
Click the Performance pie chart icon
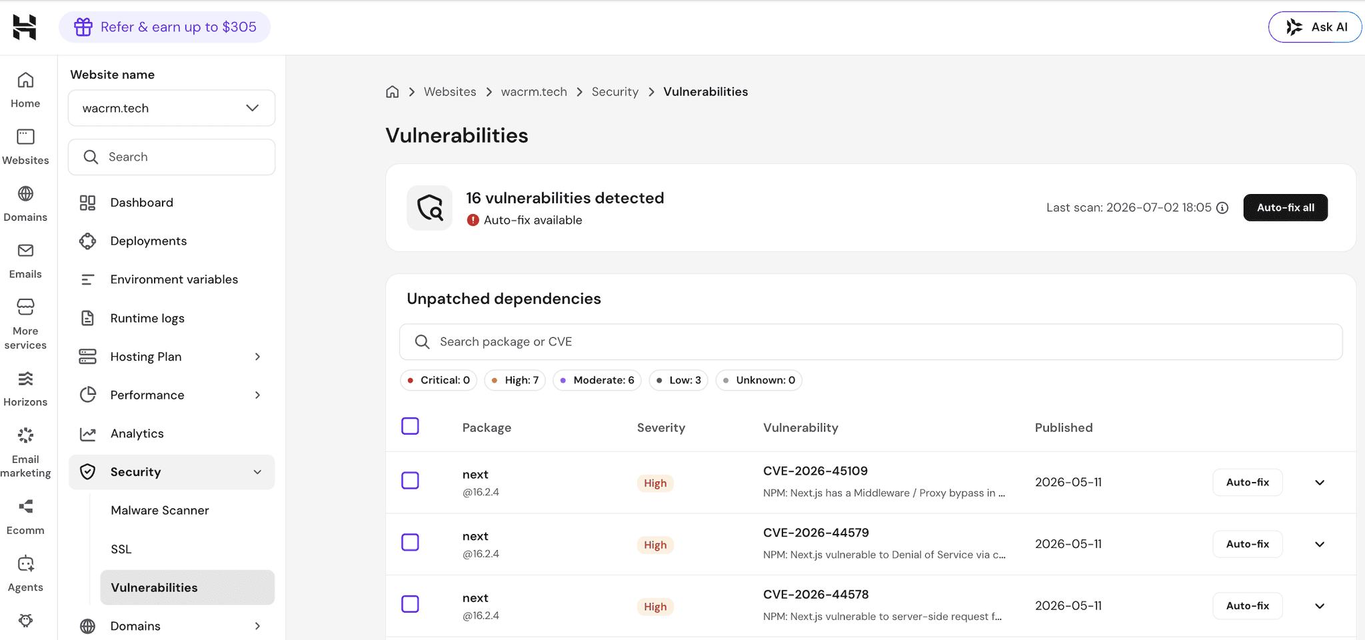87,395
